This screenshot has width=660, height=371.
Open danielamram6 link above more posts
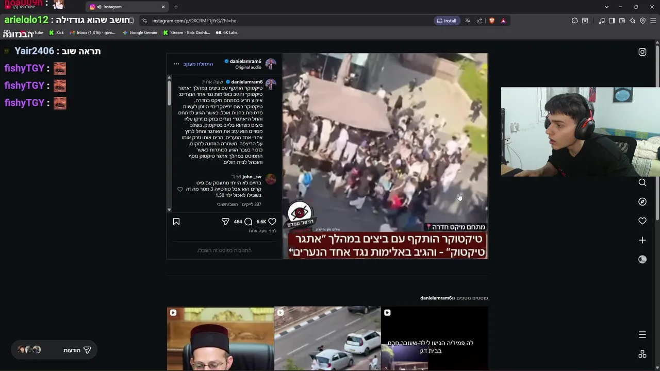[x=436, y=298]
